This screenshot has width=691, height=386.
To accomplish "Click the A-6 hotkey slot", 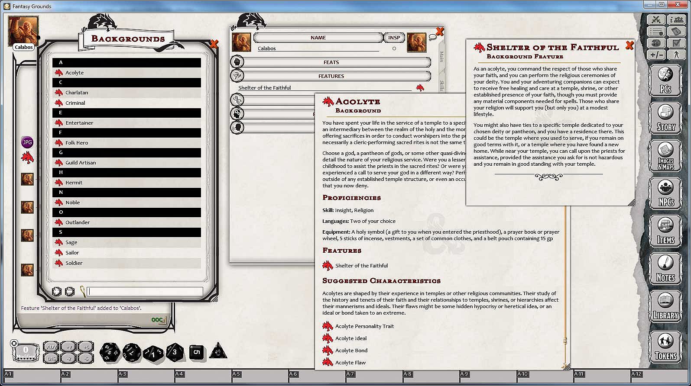I will pos(317,376).
